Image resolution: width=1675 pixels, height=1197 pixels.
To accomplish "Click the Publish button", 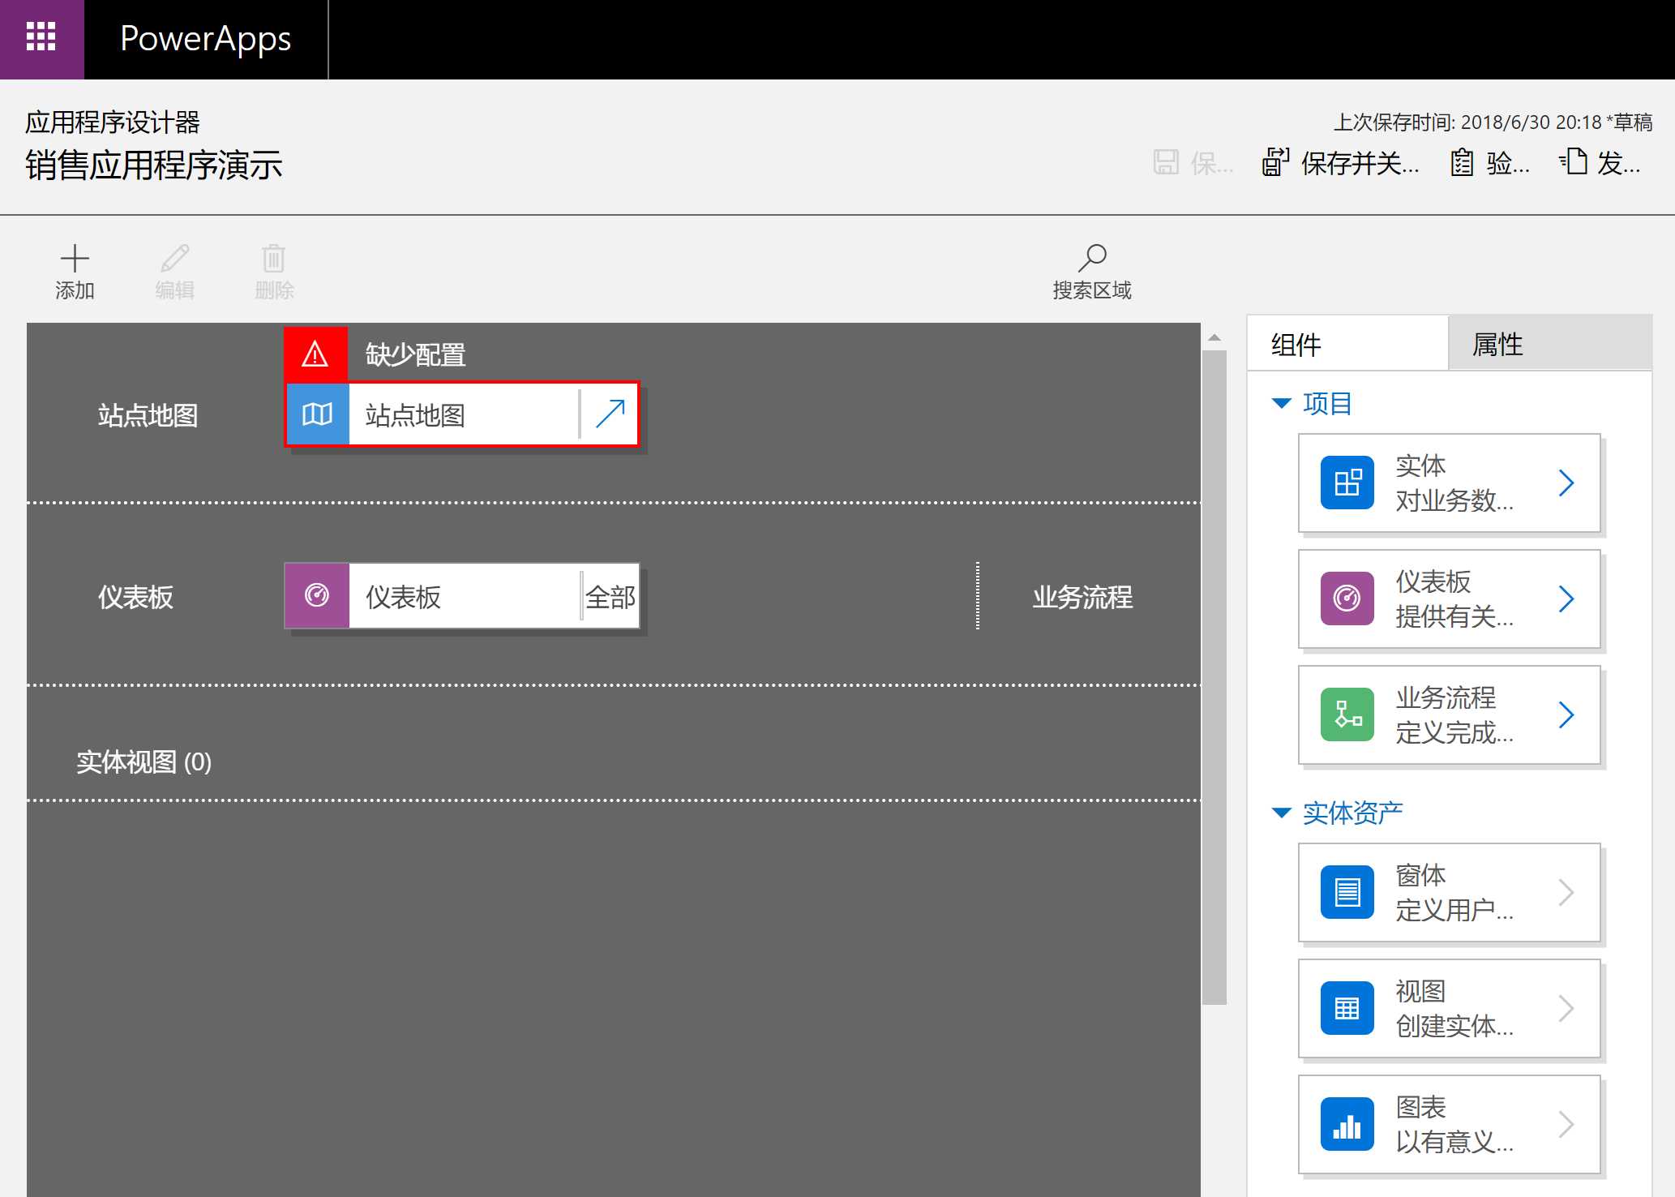I will point(1600,163).
